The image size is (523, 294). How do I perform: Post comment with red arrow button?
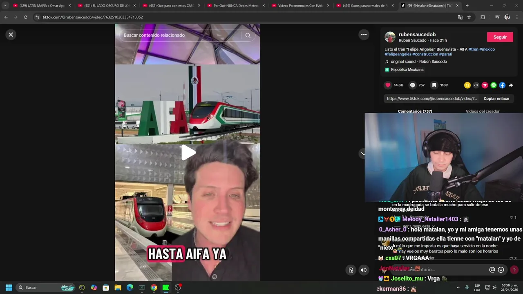(514, 269)
